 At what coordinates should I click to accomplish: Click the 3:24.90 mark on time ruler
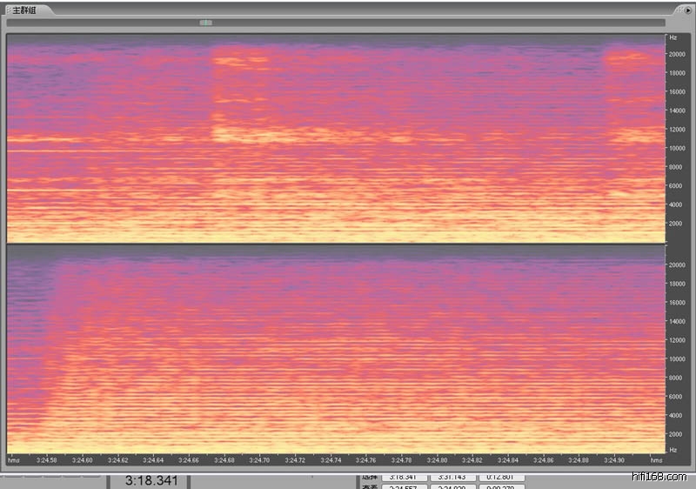pos(613,459)
